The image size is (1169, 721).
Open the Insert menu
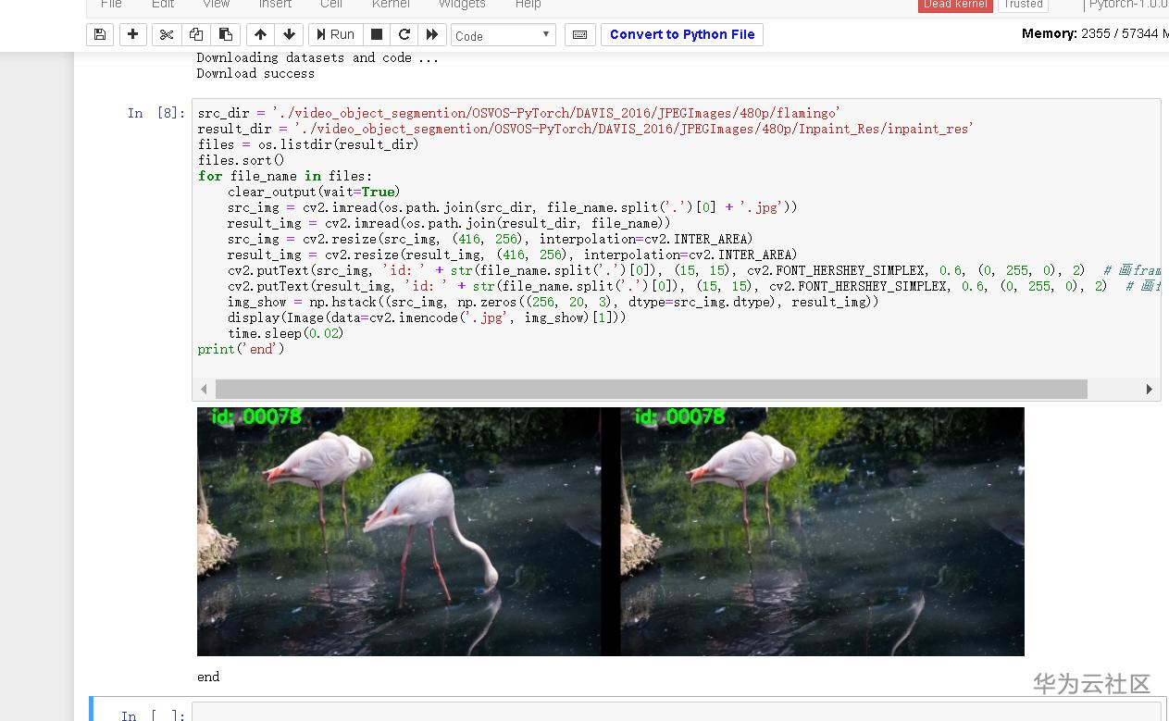[275, 5]
